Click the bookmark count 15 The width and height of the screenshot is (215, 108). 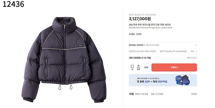132,69
